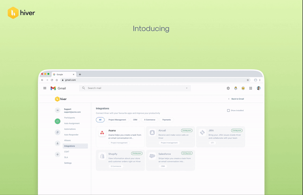Open Auto Assignment settings

[x=72, y=123]
